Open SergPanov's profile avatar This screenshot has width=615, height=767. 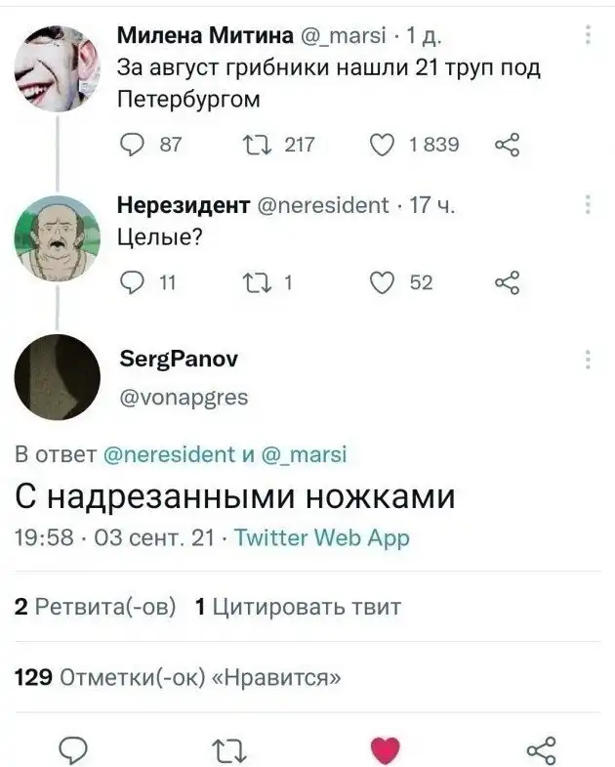point(58,377)
